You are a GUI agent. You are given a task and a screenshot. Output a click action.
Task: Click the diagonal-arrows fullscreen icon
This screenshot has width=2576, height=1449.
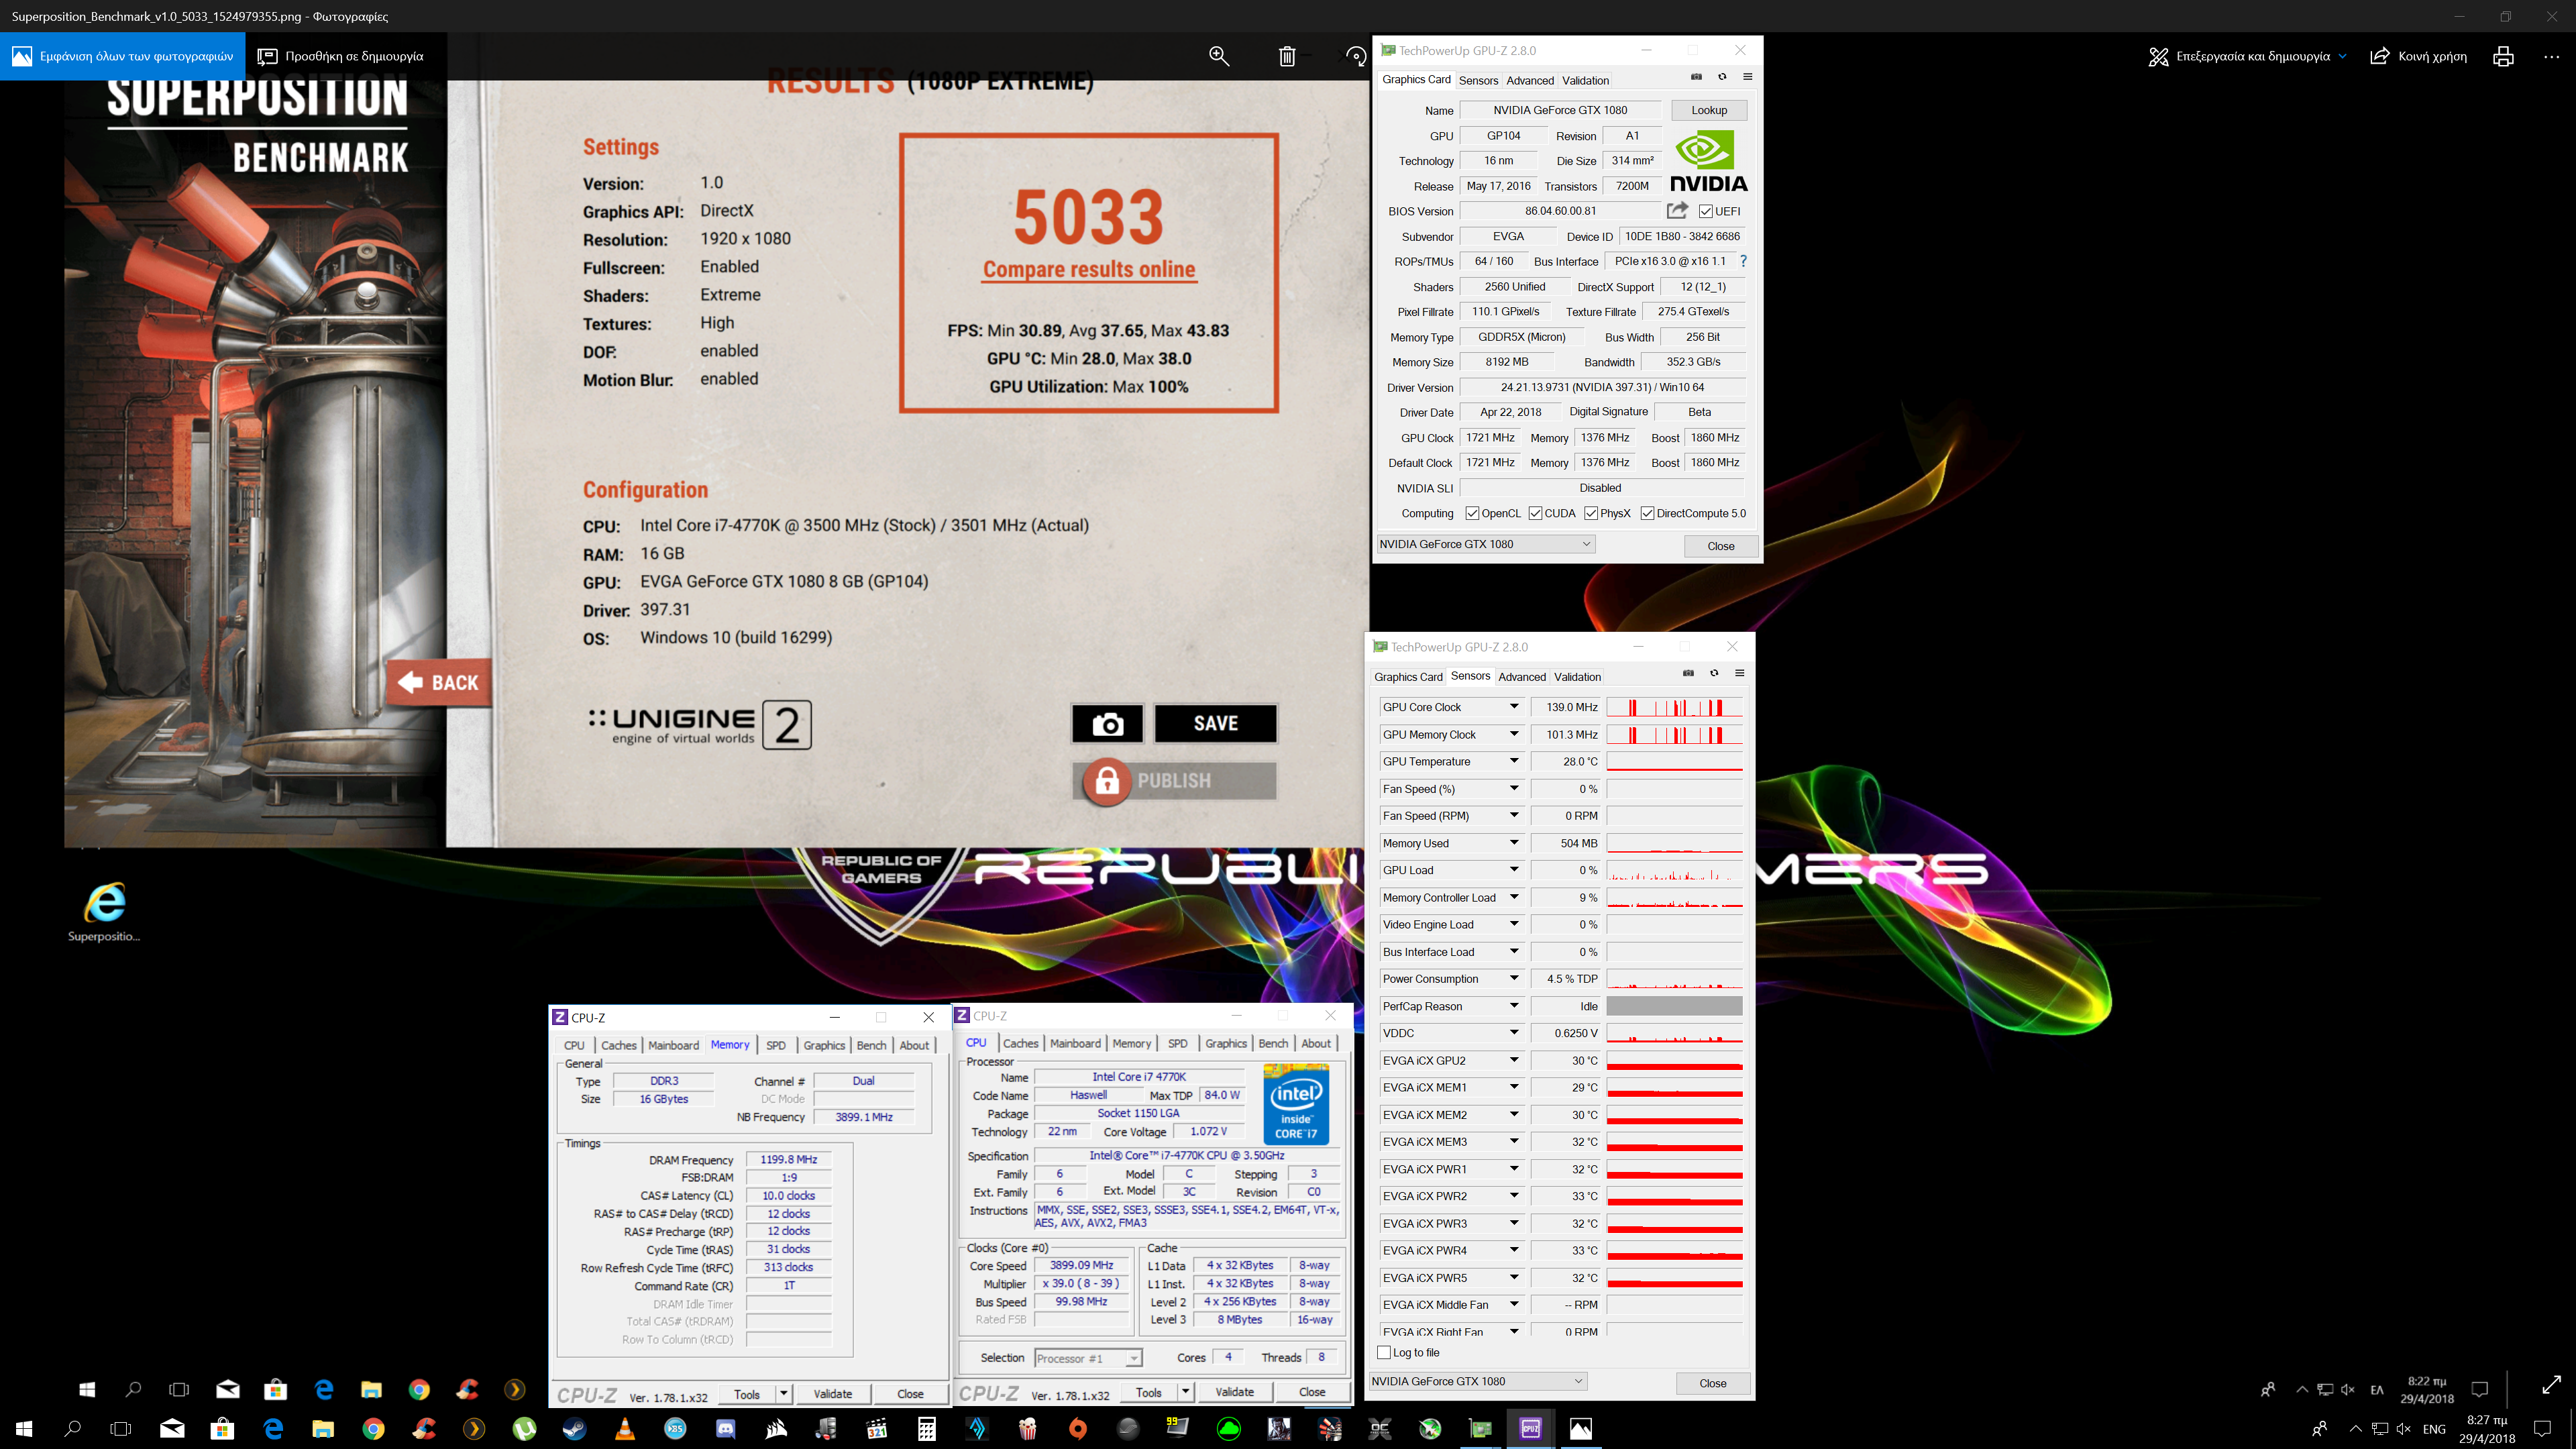click(x=2551, y=1385)
